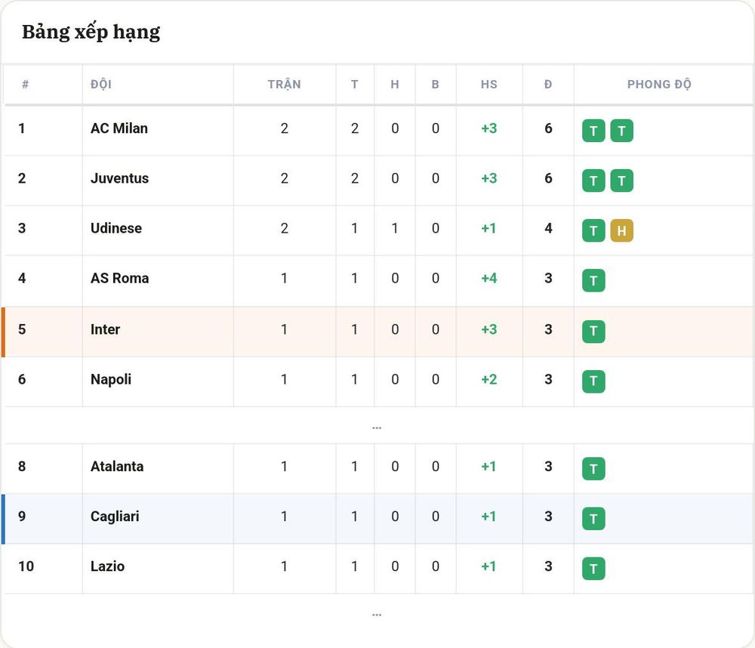Click Juventus's first green T badge
The height and width of the screenshot is (648, 755).
(x=593, y=181)
